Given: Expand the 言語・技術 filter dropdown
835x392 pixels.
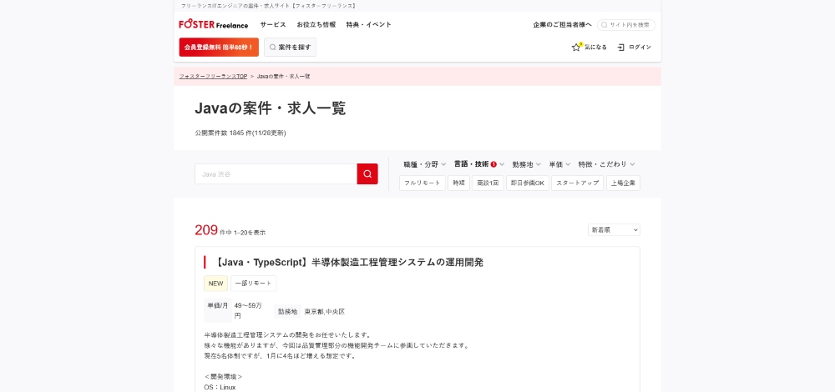Looking at the screenshot, I should (x=478, y=164).
